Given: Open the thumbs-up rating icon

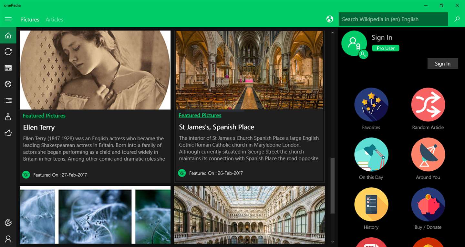Looking at the screenshot, I should click(8, 133).
